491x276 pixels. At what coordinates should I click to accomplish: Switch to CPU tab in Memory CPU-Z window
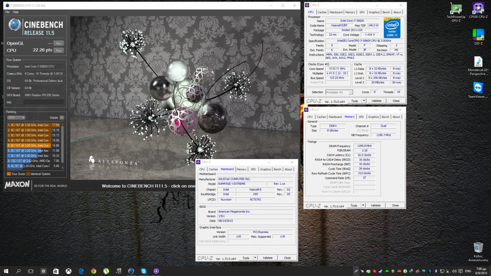(x=310, y=117)
